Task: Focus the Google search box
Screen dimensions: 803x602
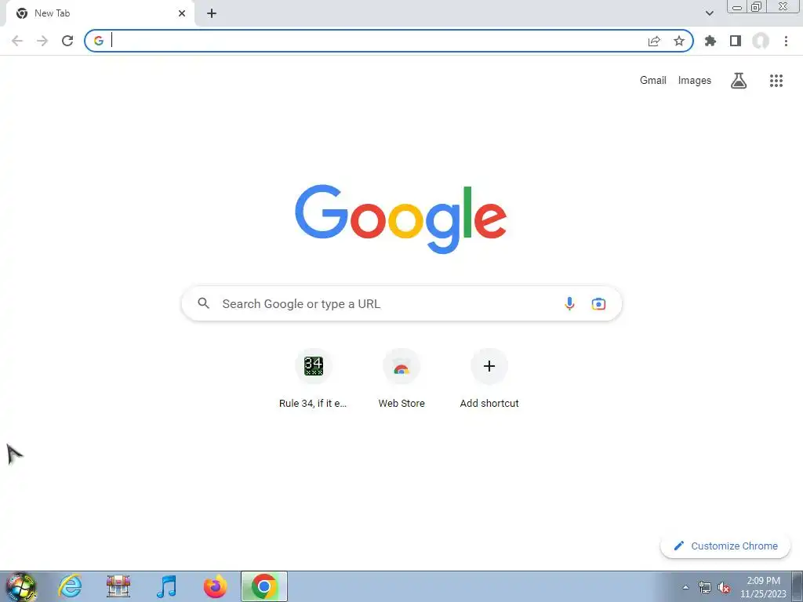Action: click(401, 303)
